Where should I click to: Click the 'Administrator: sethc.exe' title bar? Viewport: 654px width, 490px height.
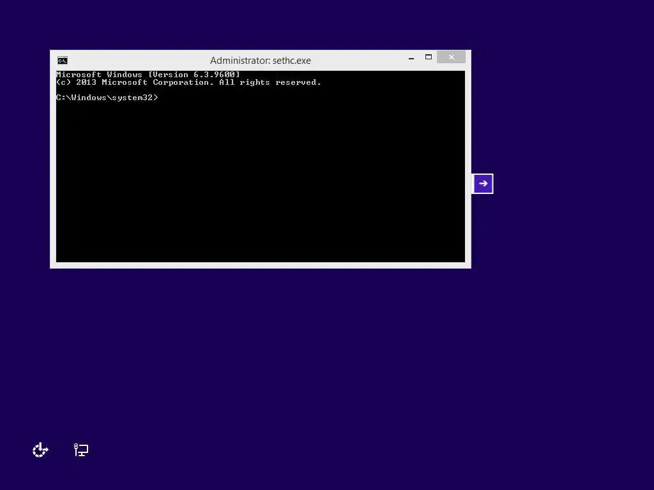(261, 61)
